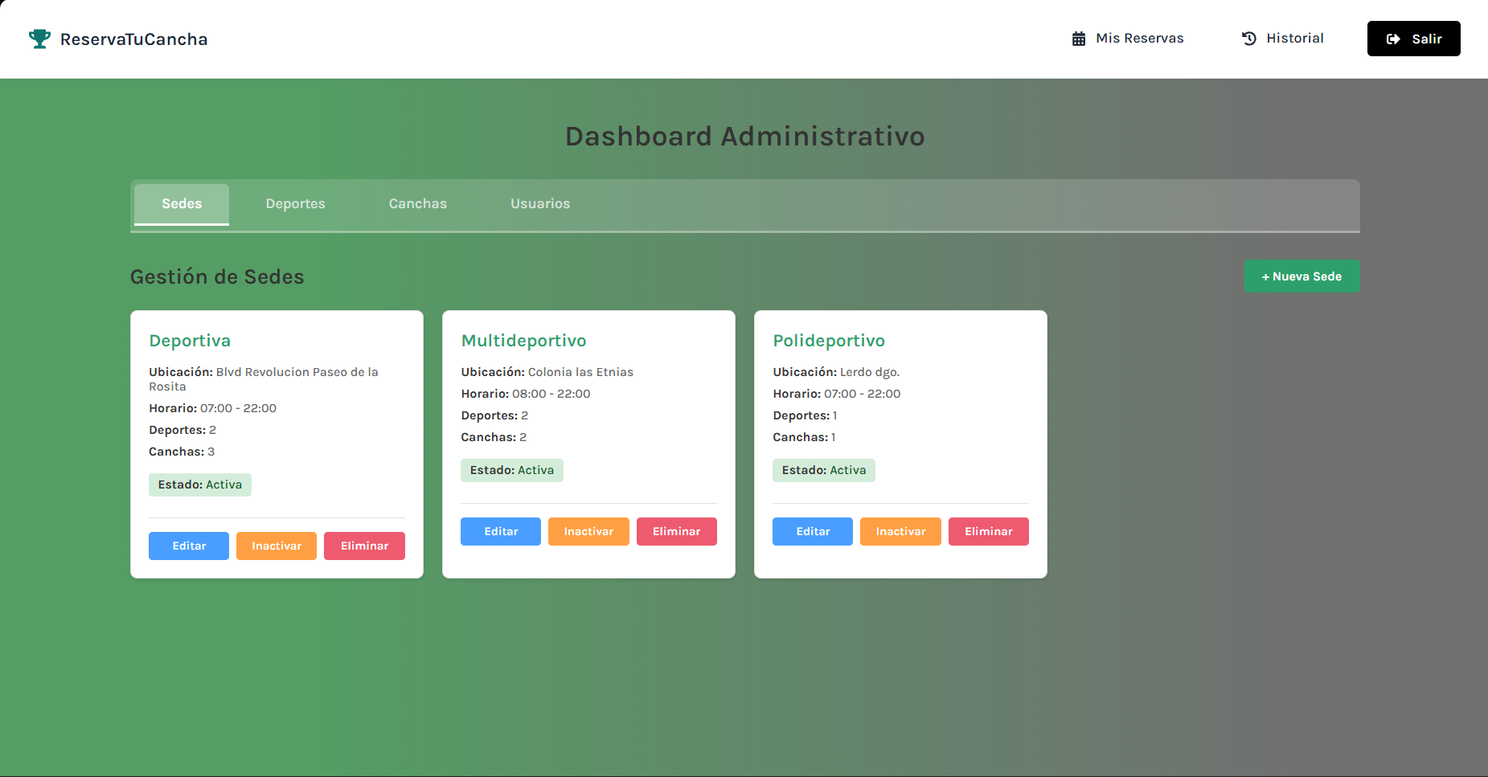
Task: Click Ubicación Lerdo dgo. text
Action: 836,372
